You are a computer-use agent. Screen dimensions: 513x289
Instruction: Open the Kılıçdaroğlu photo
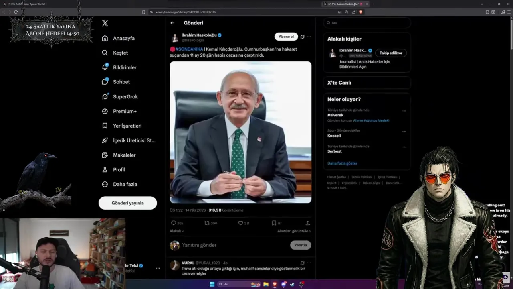coord(240,132)
